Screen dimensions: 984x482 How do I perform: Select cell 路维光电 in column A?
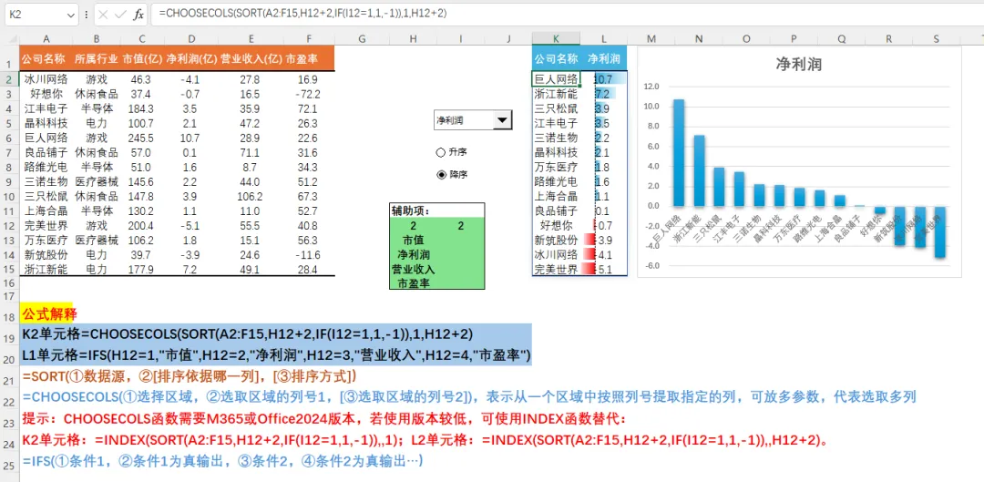coord(46,167)
